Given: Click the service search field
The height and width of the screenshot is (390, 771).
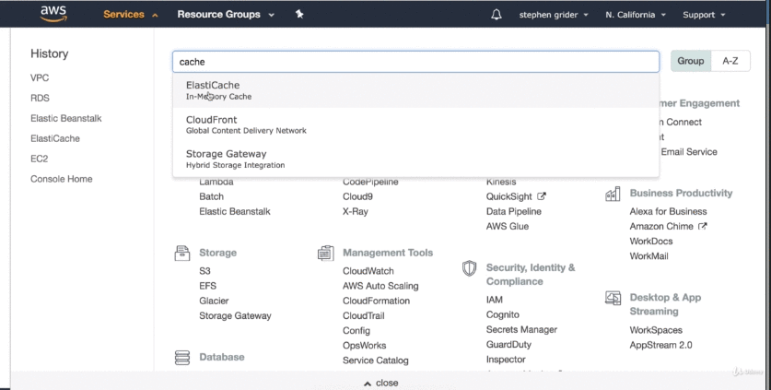Looking at the screenshot, I should coord(415,62).
